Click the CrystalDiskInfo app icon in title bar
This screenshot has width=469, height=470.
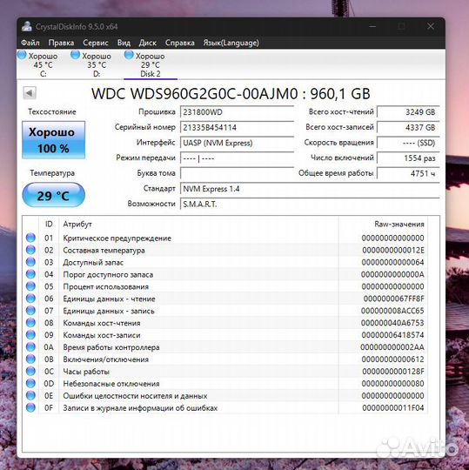[x=27, y=26]
